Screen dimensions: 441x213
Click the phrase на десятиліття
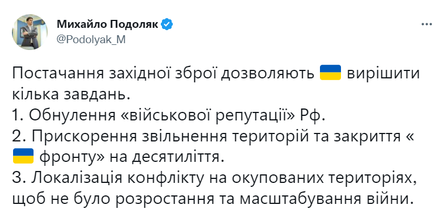click(x=167, y=158)
